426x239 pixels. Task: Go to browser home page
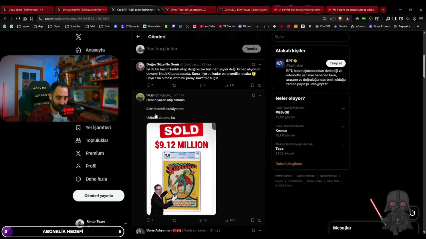(25, 19)
